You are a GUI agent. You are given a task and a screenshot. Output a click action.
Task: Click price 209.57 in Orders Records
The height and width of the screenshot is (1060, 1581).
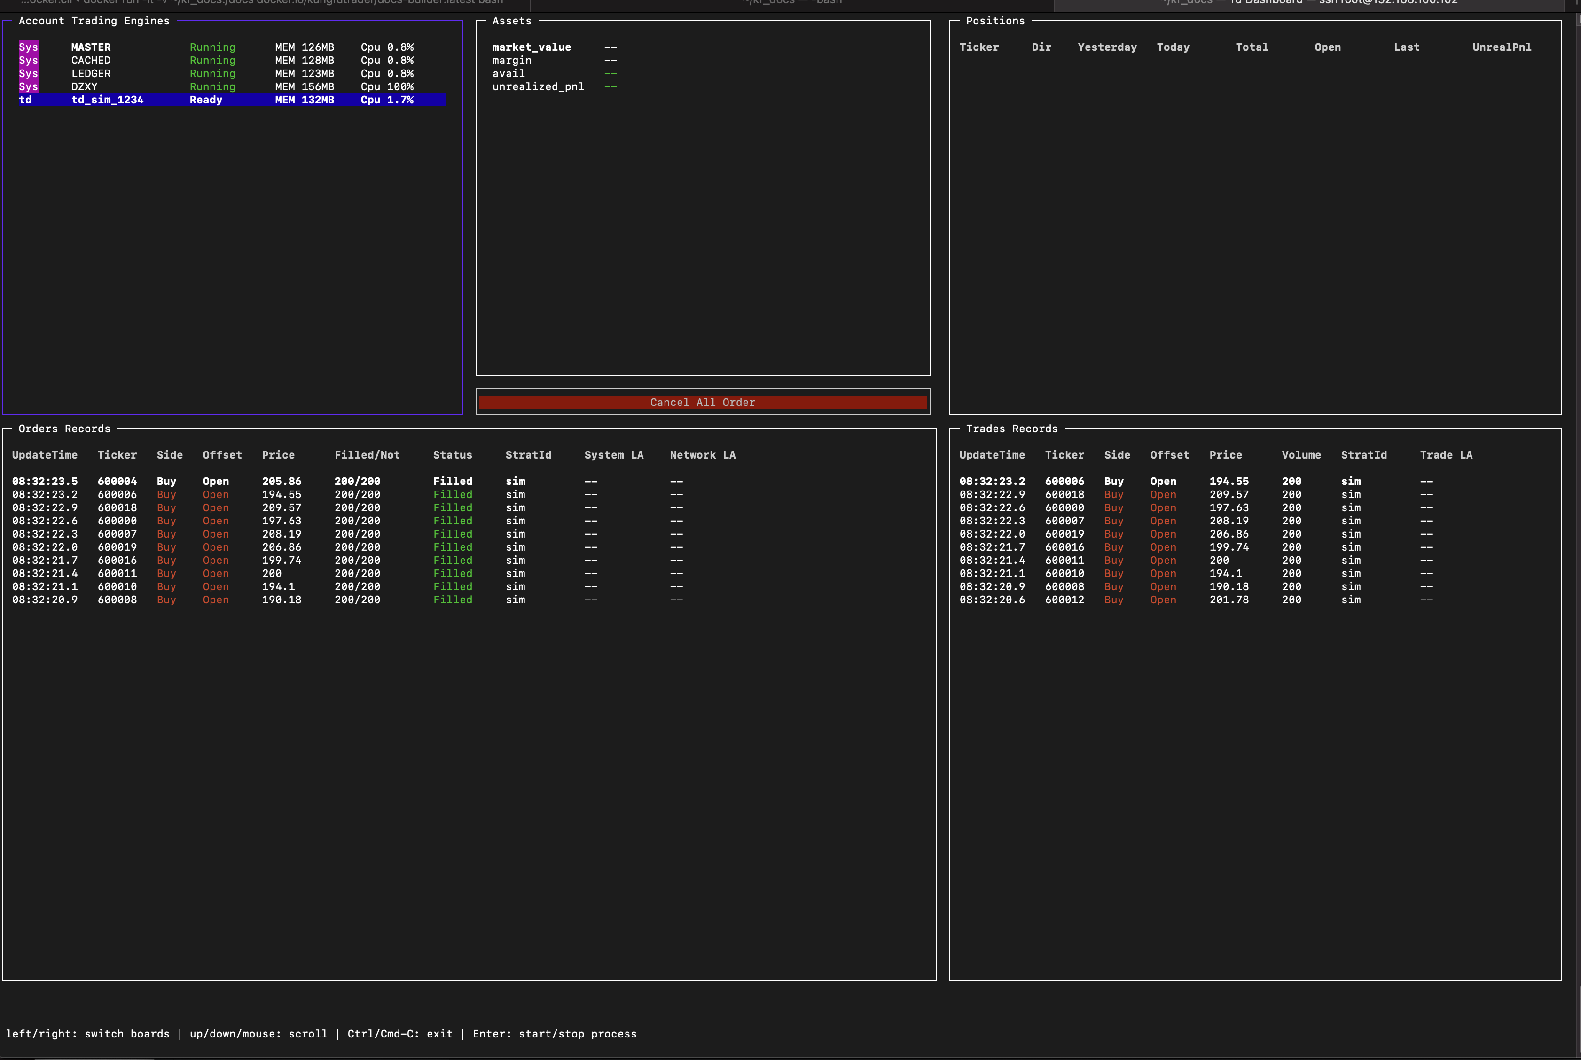tap(282, 508)
